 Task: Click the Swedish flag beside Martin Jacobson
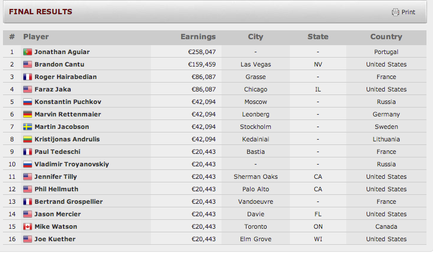[x=27, y=127]
